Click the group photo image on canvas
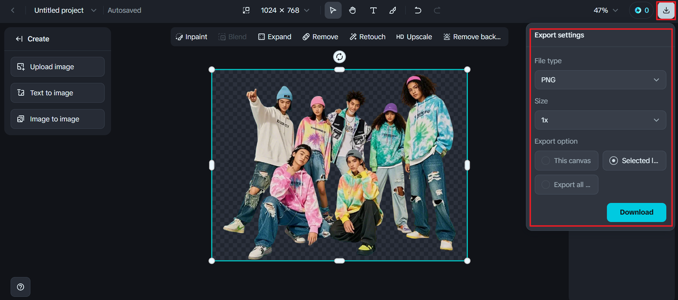Screen dimensions: 678x300 click(x=339, y=165)
